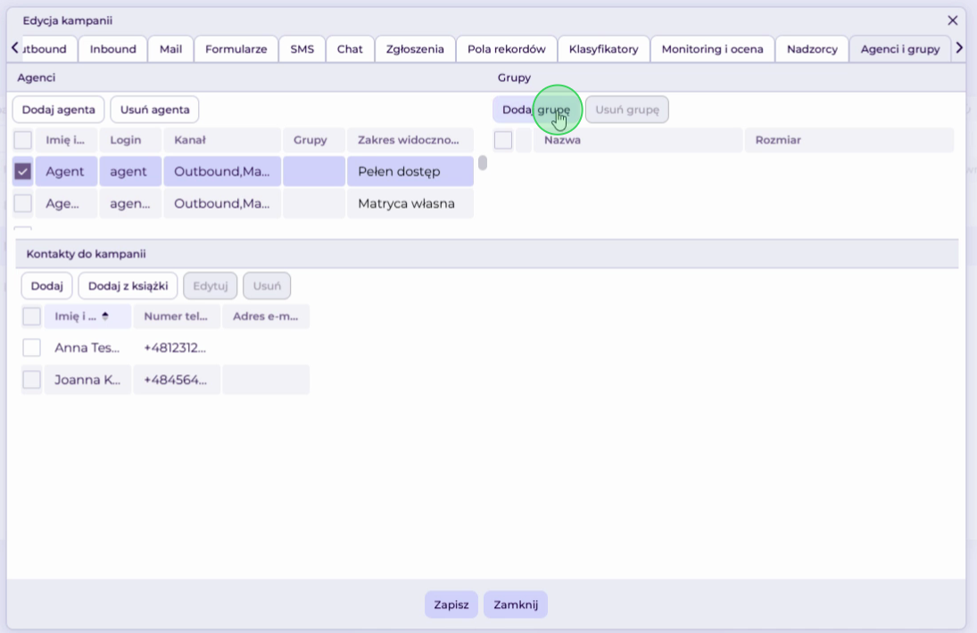Screen dimensions: 977x633
Task: Click the Pełen dostęp cell
Action: click(x=410, y=171)
